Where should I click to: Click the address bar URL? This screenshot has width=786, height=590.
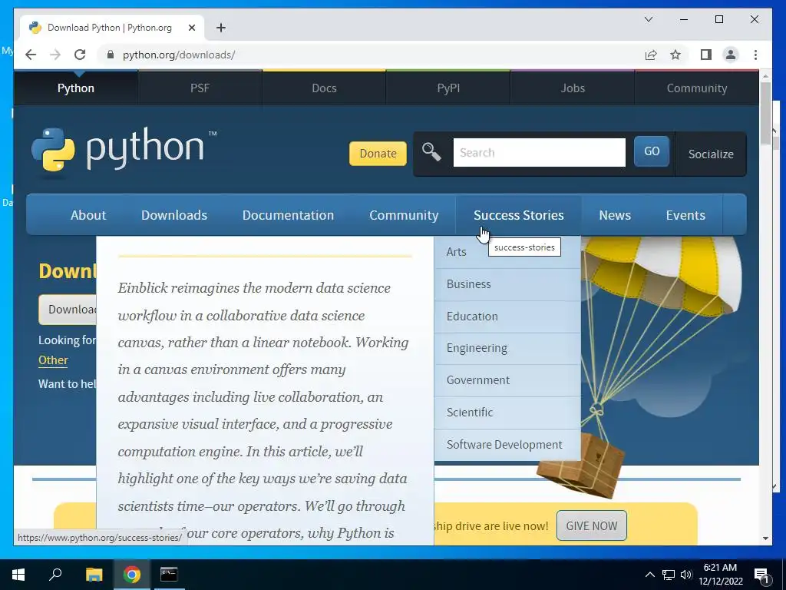179,55
